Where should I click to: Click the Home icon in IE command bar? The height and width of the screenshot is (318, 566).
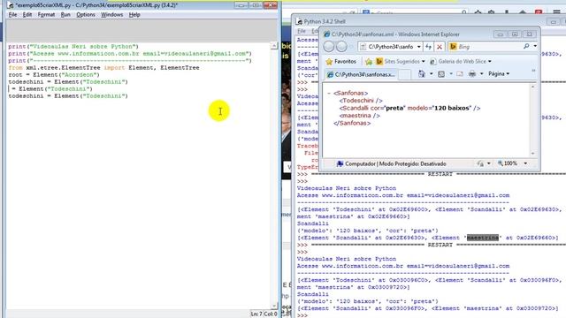(x=422, y=74)
